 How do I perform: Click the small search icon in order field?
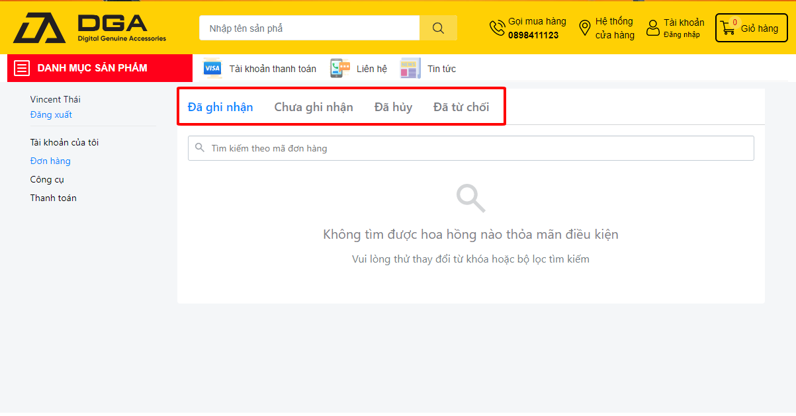(199, 148)
